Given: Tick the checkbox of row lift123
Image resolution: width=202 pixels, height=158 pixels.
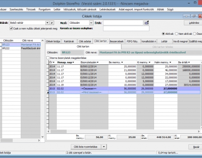Looking at the screenshot, I should pyautogui.click(x=1, y=44).
